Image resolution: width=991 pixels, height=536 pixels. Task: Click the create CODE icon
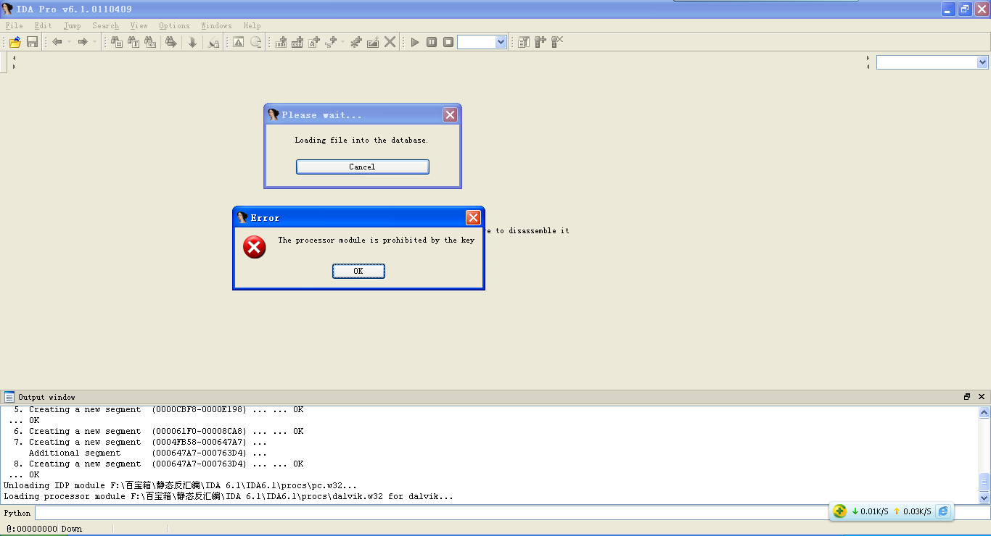[281, 42]
